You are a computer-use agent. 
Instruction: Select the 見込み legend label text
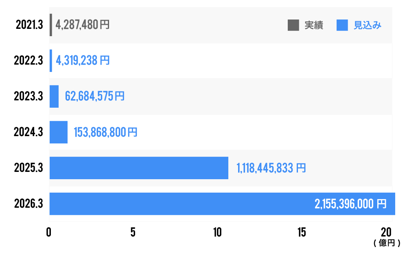point(367,25)
